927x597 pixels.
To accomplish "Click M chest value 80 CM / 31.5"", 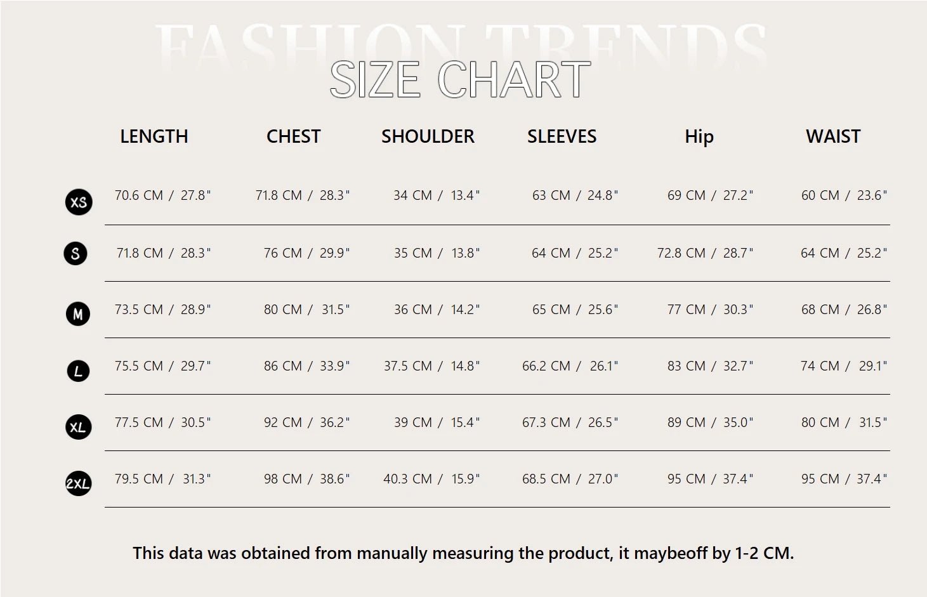I will (x=306, y=310).
